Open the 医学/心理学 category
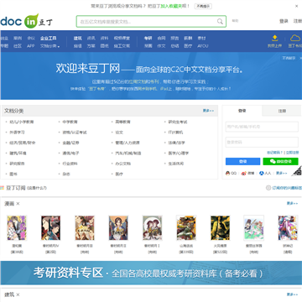 click(179, 154)
